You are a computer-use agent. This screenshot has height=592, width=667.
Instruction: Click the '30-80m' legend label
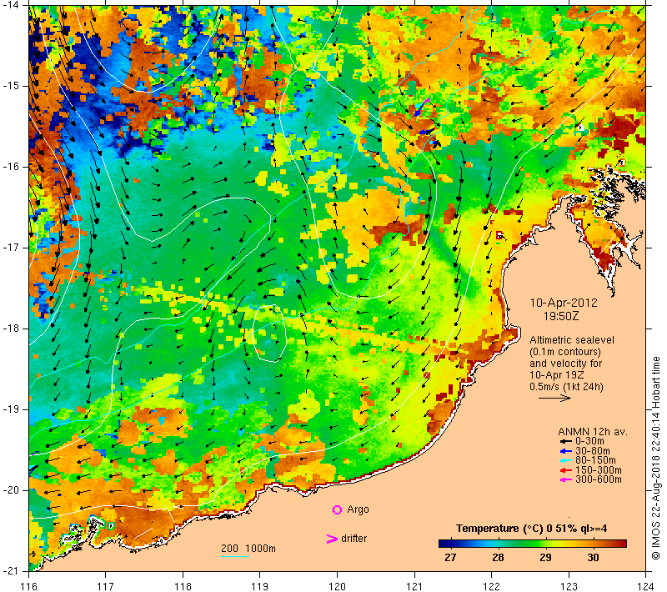[x=593, y=451]
